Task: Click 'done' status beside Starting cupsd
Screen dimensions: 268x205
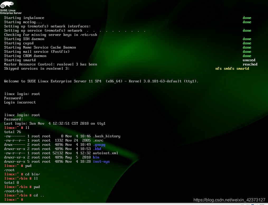Action: [247, 43]
